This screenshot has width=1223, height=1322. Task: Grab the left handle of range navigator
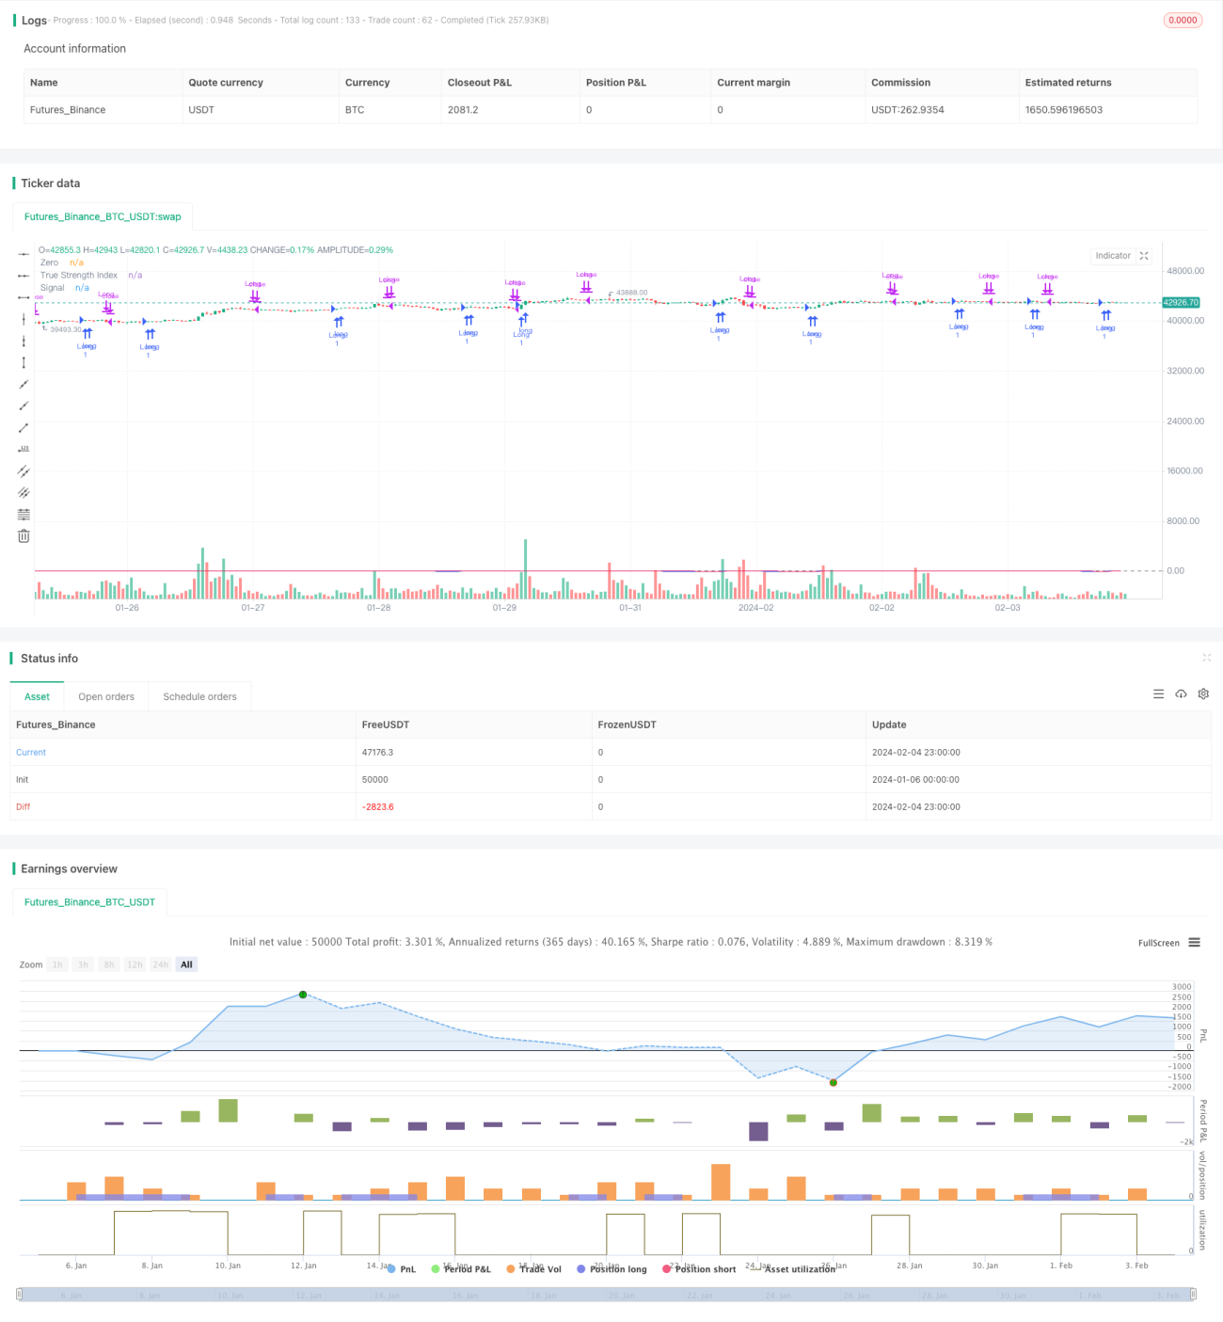coord(20,1295)
